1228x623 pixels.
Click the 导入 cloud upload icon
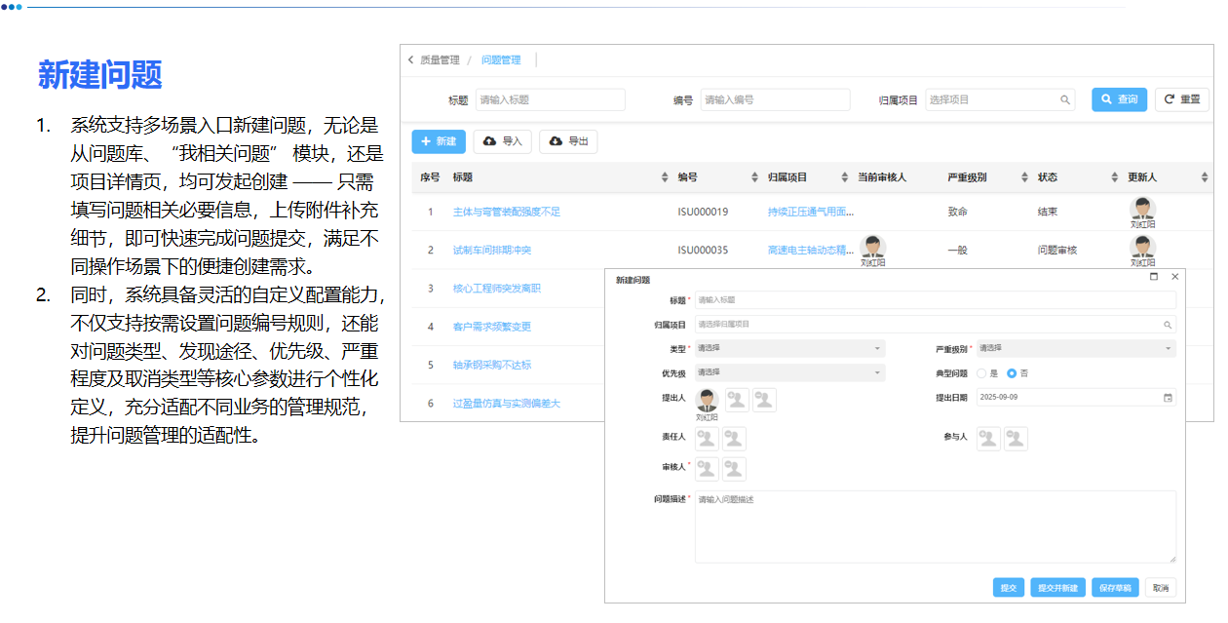489,140
